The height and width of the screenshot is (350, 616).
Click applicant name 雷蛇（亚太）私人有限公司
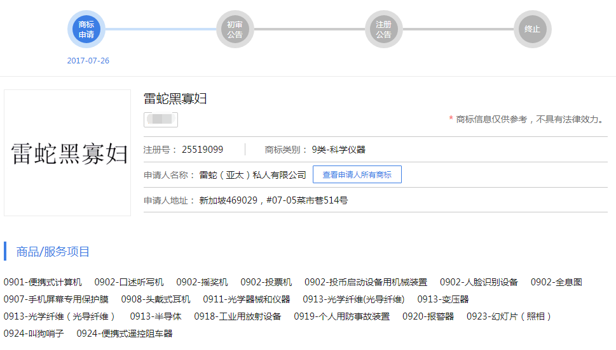pyautogui.click(x=252, y=175)
